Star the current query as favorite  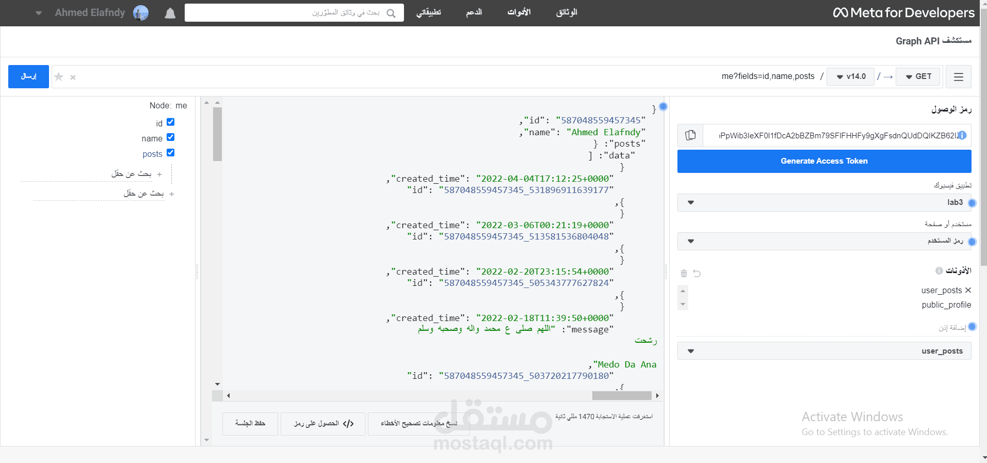tap(59, 77)
